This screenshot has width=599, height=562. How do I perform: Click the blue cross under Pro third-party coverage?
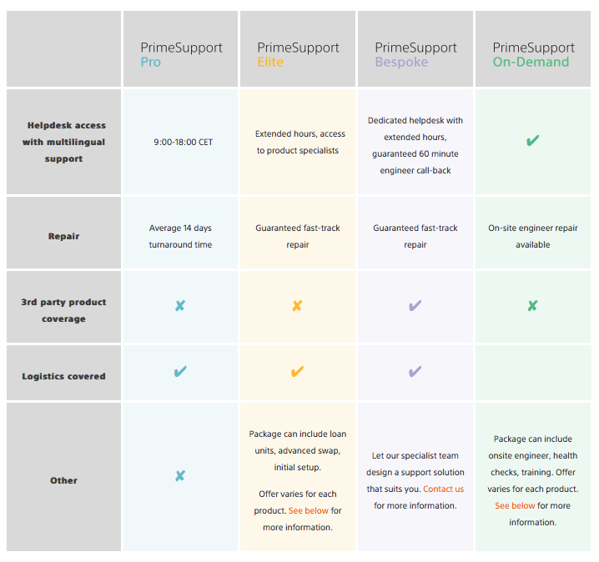coord(180,305)
